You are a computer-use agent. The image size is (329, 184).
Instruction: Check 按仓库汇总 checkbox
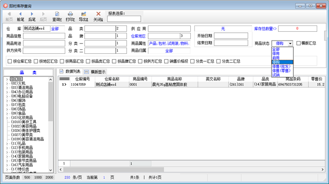[x=10, y=61]
